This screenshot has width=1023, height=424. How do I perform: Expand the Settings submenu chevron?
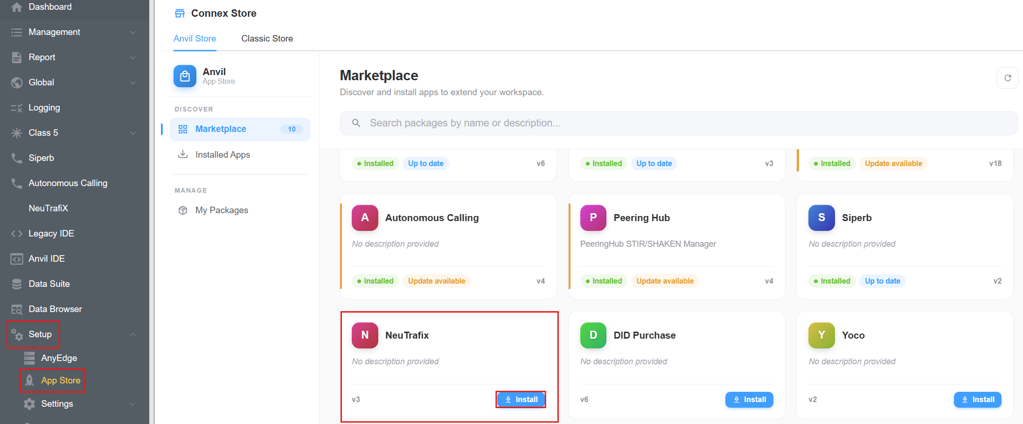(x=133, y=404)
